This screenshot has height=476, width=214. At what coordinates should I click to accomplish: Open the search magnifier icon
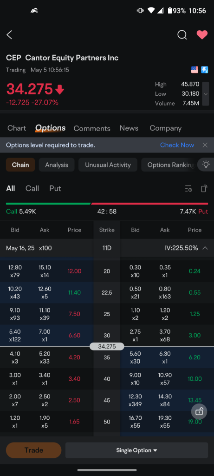click(182, 35)
